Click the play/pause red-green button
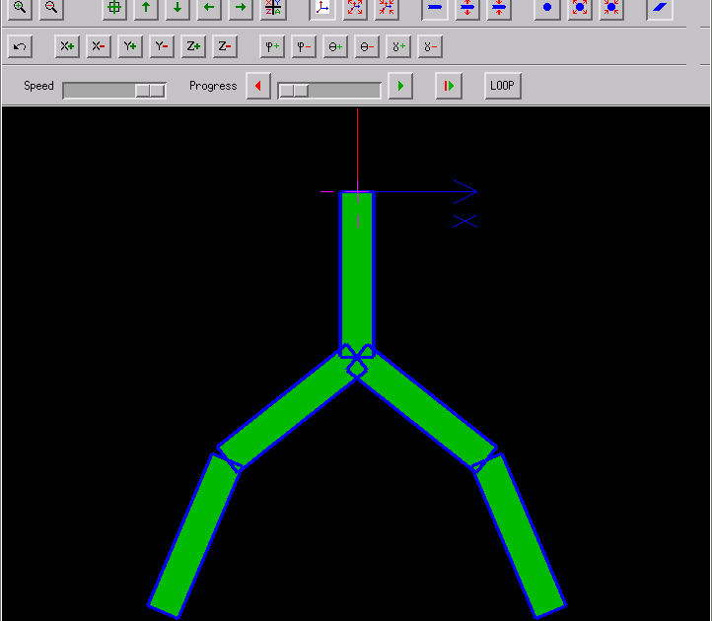The image size is (712, 621). point(449,86)
